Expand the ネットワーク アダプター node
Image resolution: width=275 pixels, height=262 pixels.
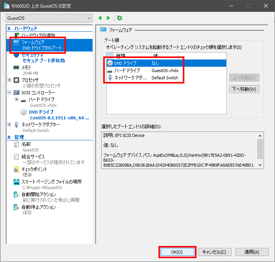pyautogui.click(x=10, y=124)
